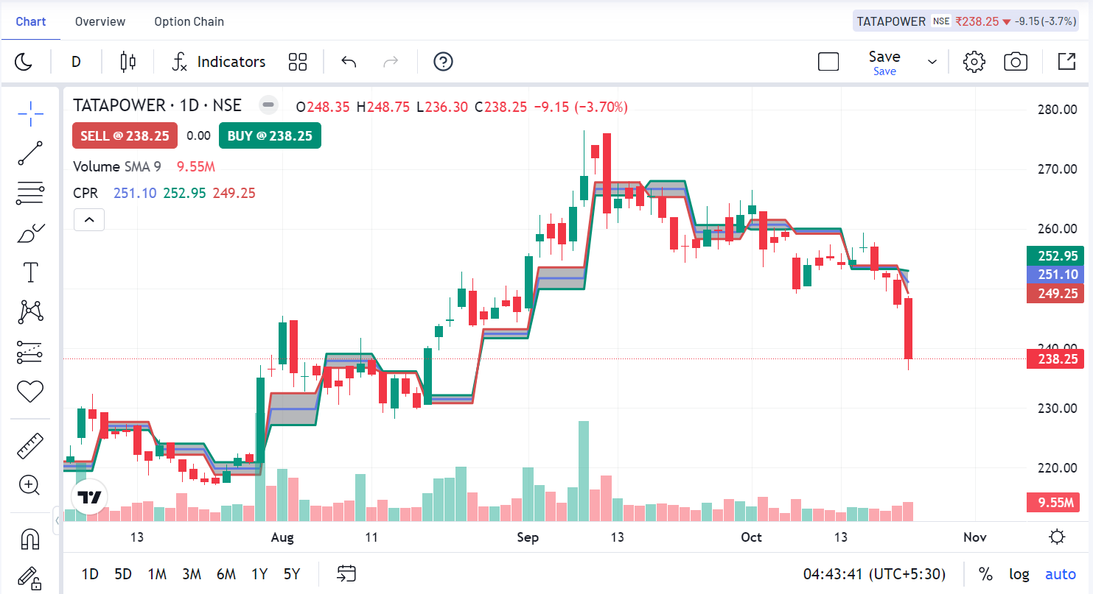
Task: Undo last chart action
Action: [x=349, y=62]
